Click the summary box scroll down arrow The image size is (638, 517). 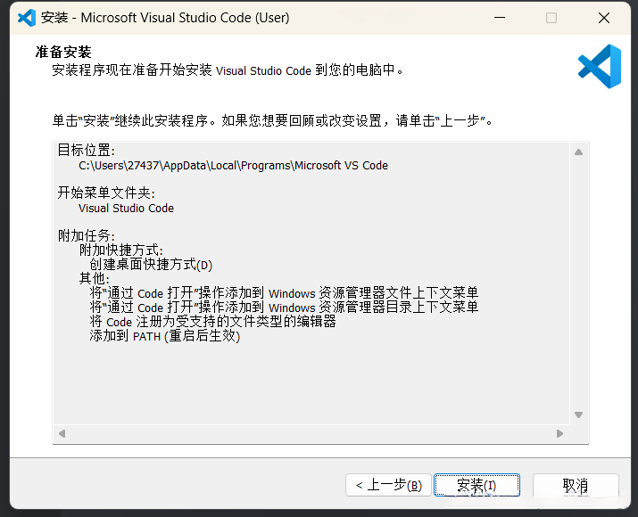click(x=578, y=414)
